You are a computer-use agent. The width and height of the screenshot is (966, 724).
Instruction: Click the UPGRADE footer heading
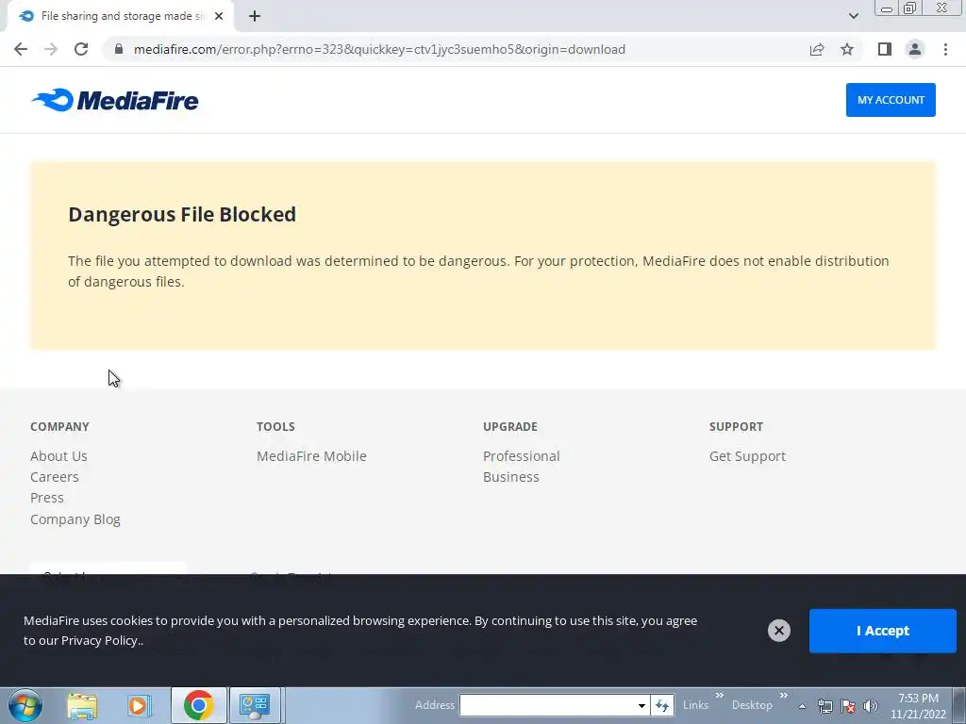510,427
